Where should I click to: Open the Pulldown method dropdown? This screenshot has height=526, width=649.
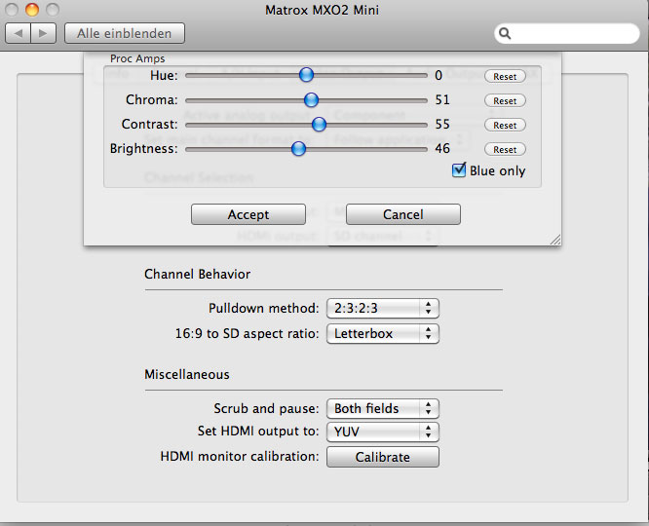coord(382,308)
